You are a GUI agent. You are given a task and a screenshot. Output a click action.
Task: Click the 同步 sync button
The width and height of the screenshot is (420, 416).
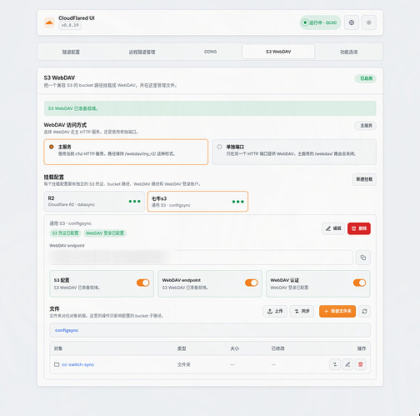[302, 311]
